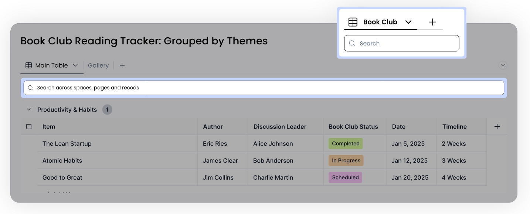This screenshot has width=530, height=214.
Task: Select the discussion leader Charlie Martin
Action: pyautogui.click(x=273, y=177)
